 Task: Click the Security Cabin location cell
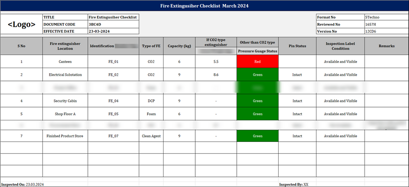pyautogui.click(x=65, y=101)
